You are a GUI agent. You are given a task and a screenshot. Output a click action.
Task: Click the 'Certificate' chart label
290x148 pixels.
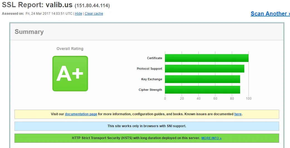(x=155, y=58)
